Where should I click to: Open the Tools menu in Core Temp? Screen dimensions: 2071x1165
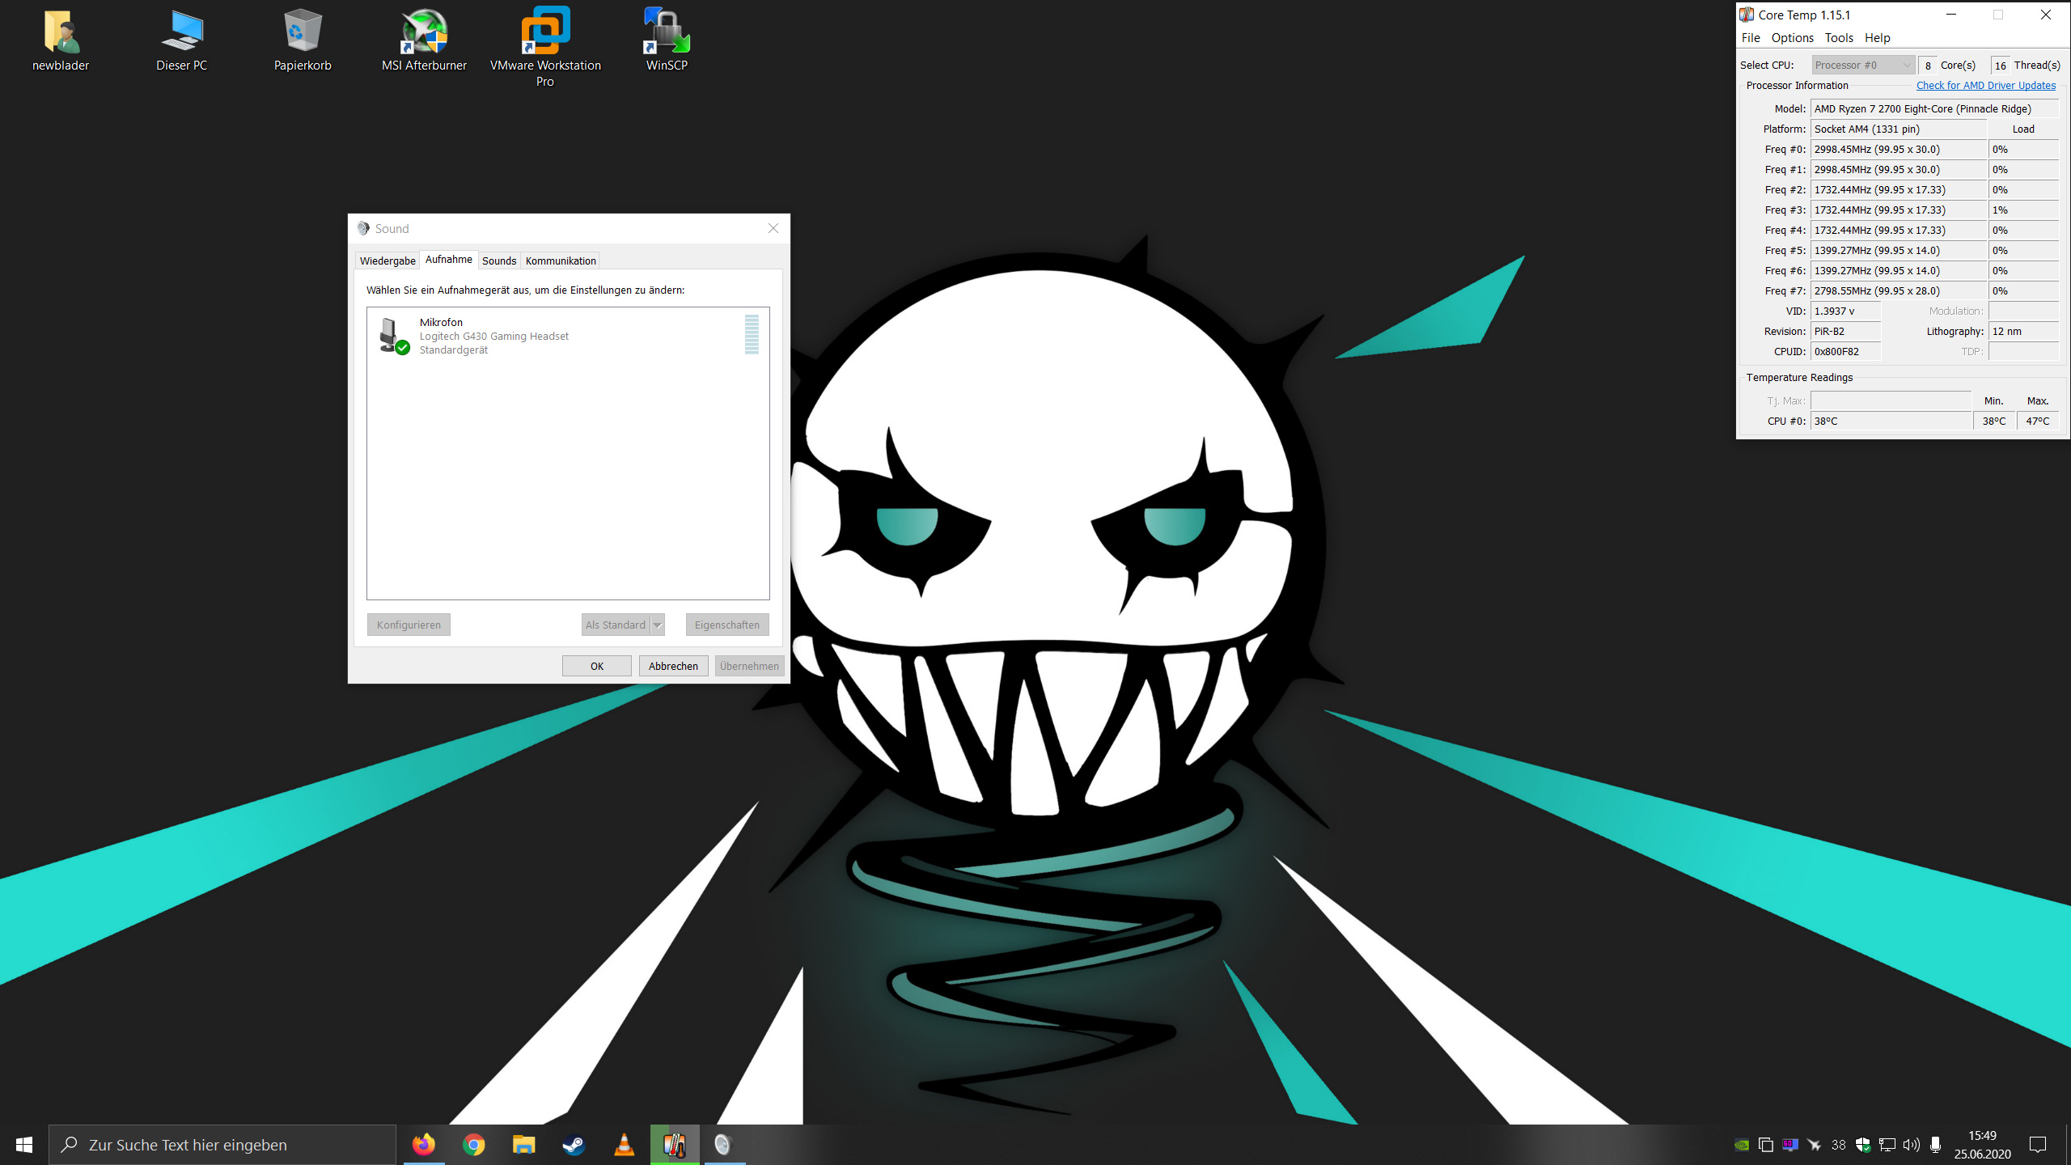point(1838,38)
